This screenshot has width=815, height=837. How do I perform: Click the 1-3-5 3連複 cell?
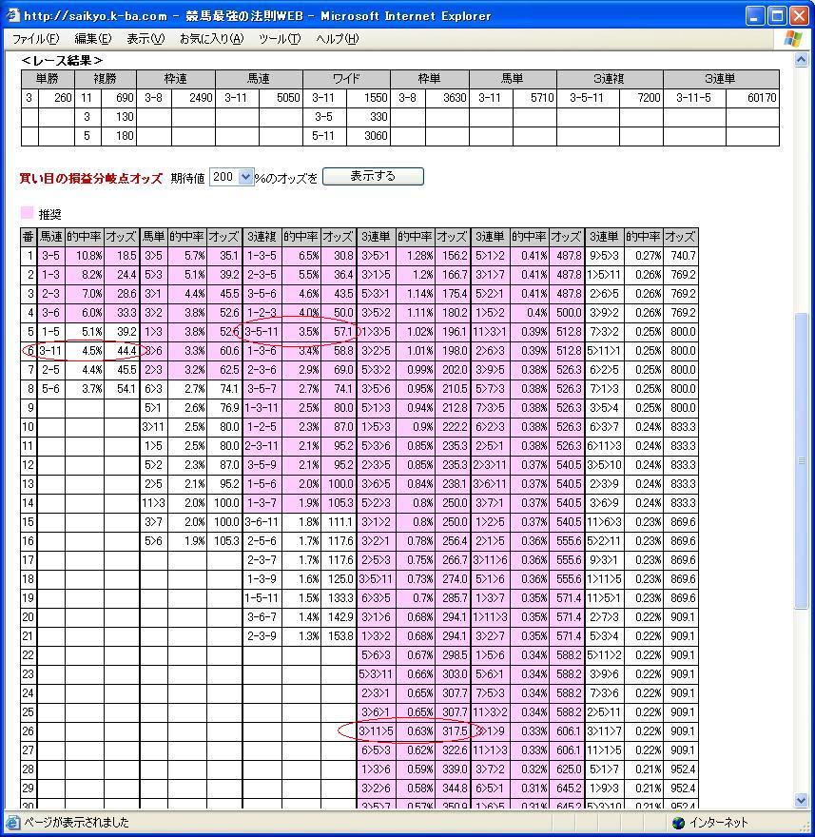point(262,256)
